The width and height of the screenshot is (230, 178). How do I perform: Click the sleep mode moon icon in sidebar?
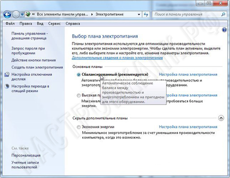7,86
